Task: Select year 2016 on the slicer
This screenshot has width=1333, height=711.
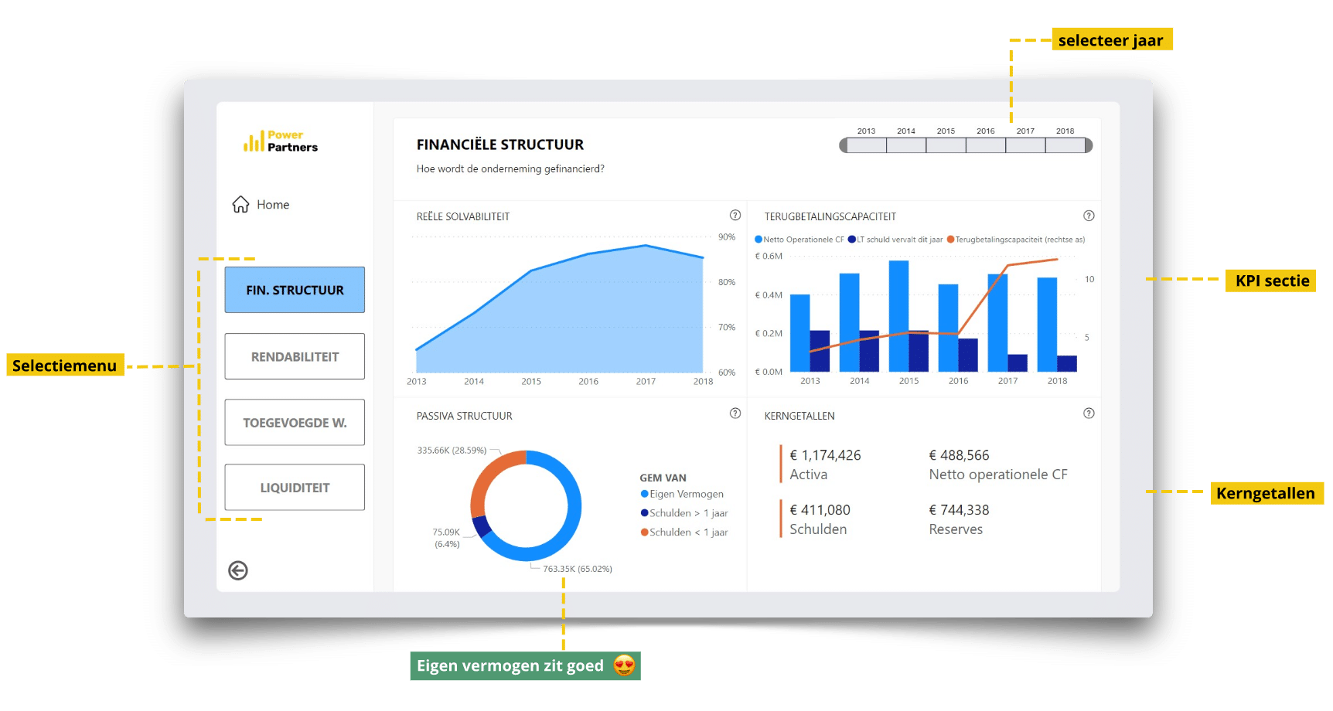Action: (x=986, y=145)
